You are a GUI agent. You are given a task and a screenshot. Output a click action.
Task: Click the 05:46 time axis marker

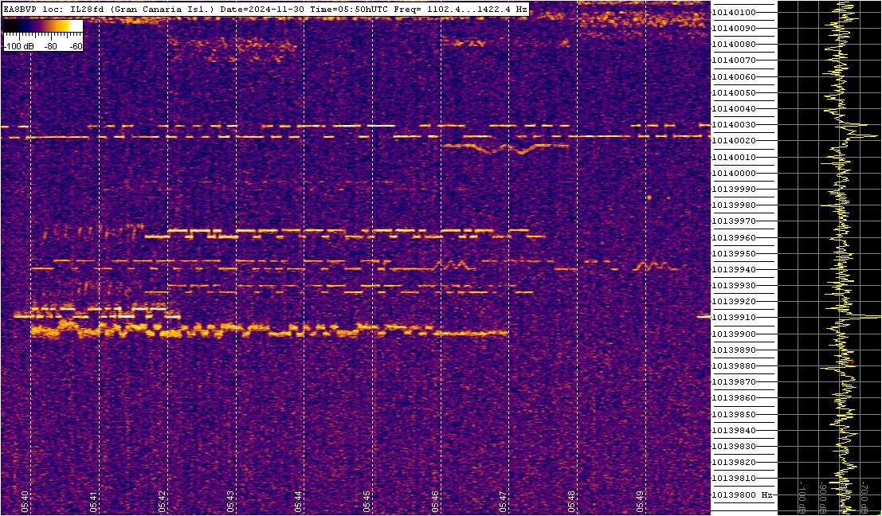click(435, 500)
